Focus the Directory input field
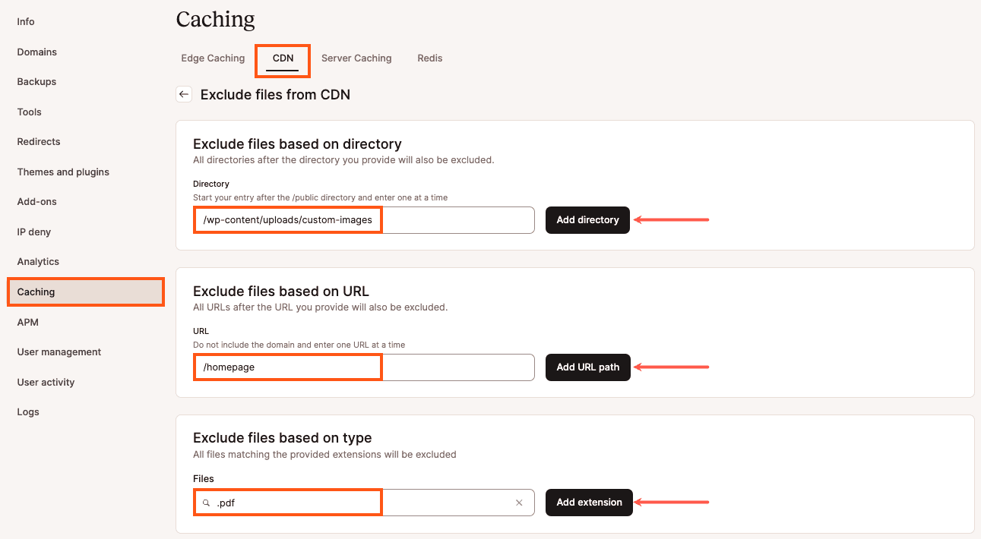Viewport: 981px width, 539px height. pyautogui.click(x=363, y=220)
